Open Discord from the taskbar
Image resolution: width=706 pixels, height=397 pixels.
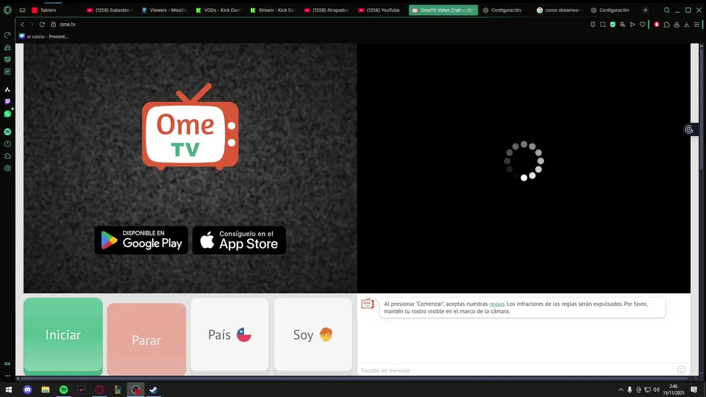click(28, 390)
